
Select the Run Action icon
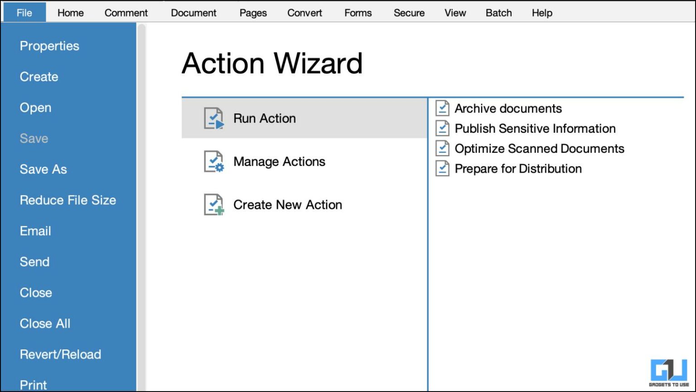pos(213,118)
